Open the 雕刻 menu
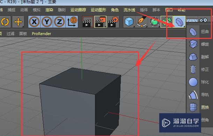 [x=62, y=10]
